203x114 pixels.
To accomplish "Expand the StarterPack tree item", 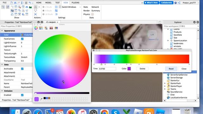I will 165,83.
